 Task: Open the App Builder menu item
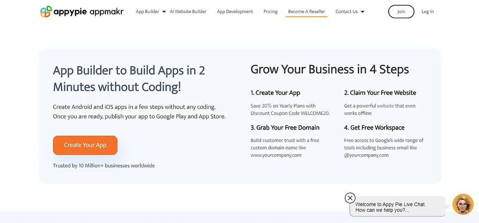click(147, 12)
